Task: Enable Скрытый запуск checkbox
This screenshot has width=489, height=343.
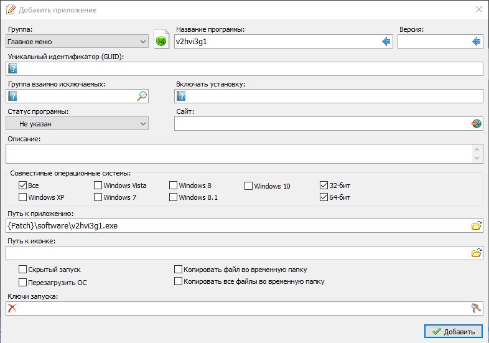Action: [22, 270]
